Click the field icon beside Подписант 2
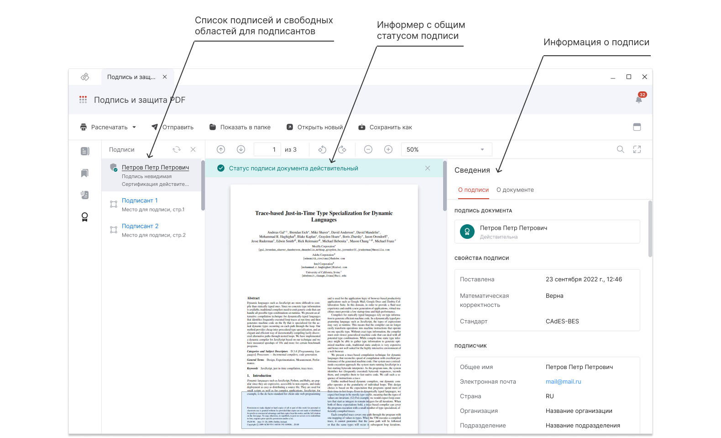Screen dimensions: 721x438 114,230
